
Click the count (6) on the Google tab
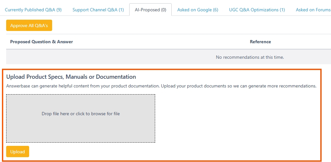point(215,10)
